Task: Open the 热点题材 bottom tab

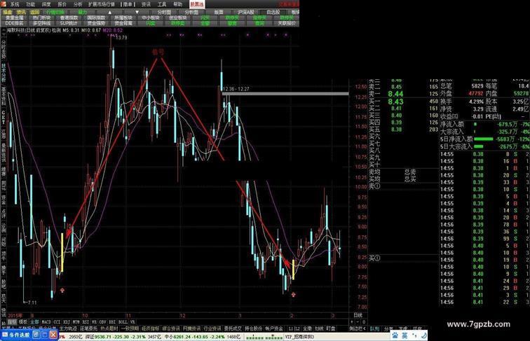Action: 109,328
